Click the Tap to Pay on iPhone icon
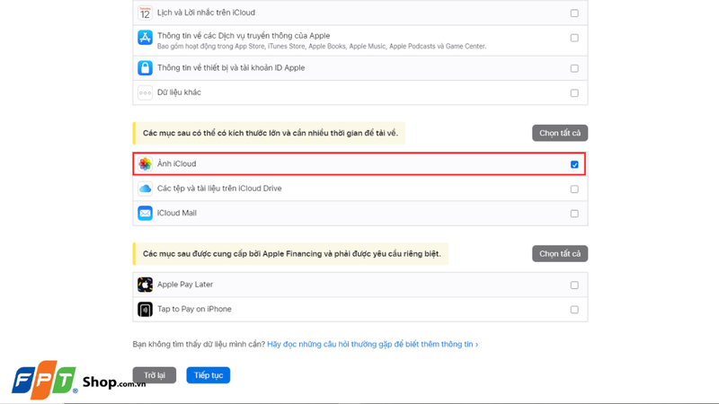The height and width of the screenshot is (404, 719). pos(145,309)
